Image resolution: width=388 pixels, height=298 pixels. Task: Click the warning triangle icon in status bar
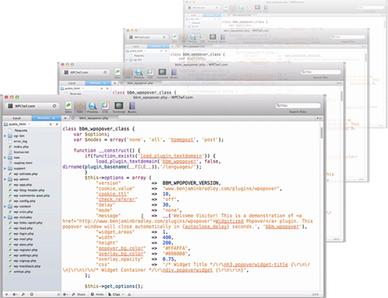point(129,294)
